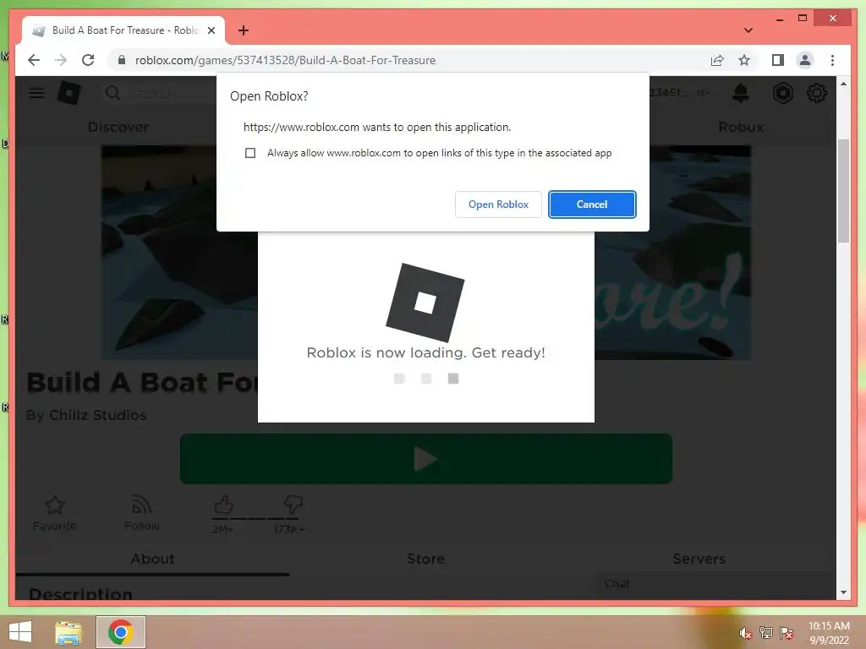
Task: Switch to the Servers tab
Action: (699, 559)
